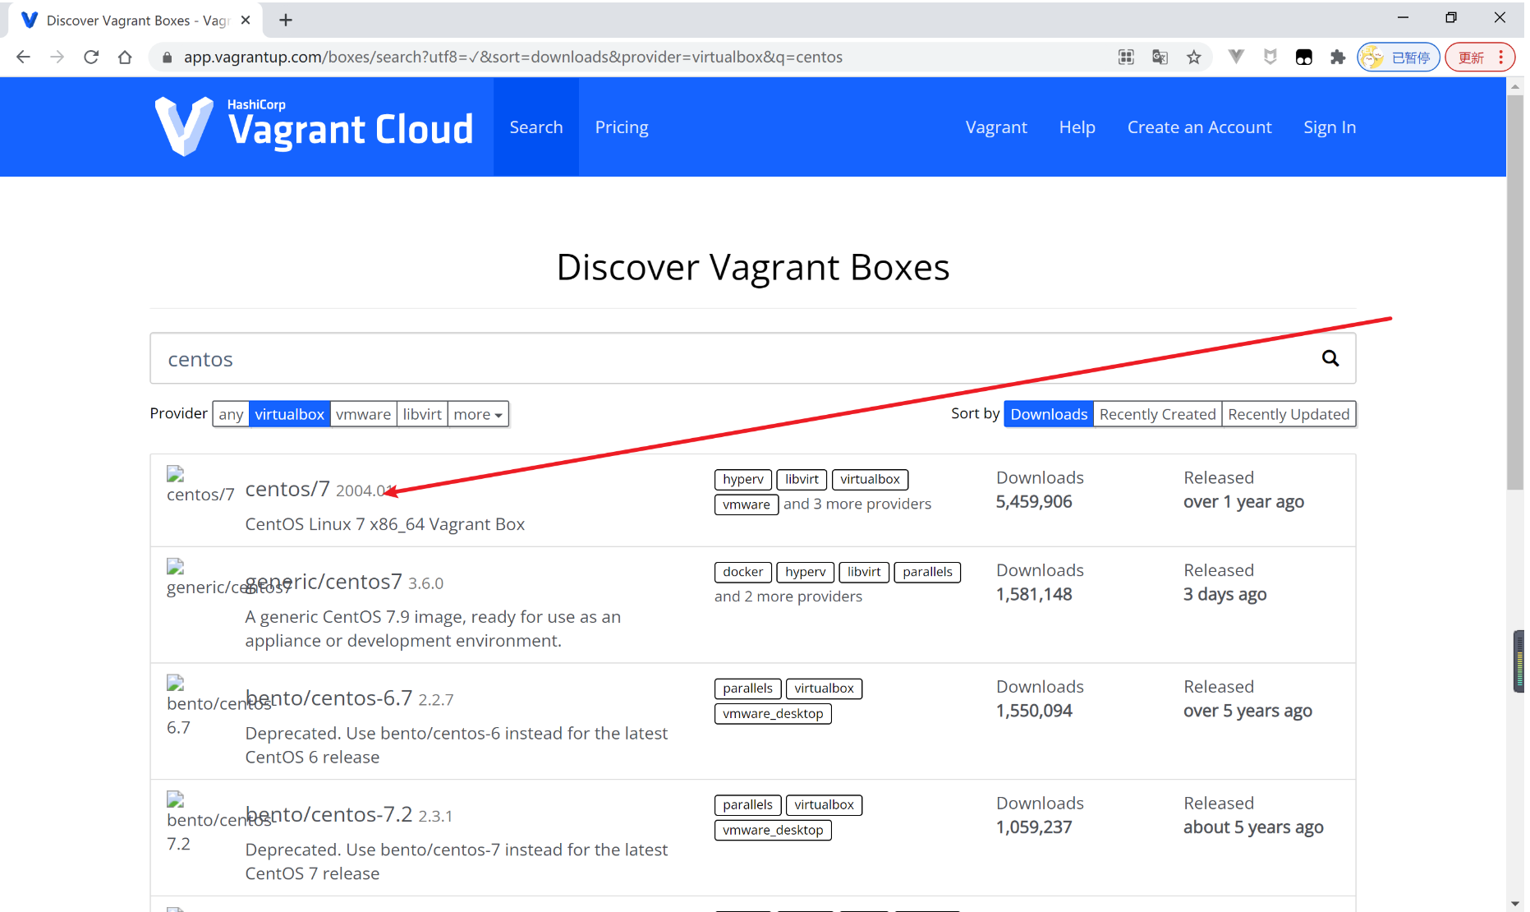Select the vmware provider filter

click(x=364, y=414)
